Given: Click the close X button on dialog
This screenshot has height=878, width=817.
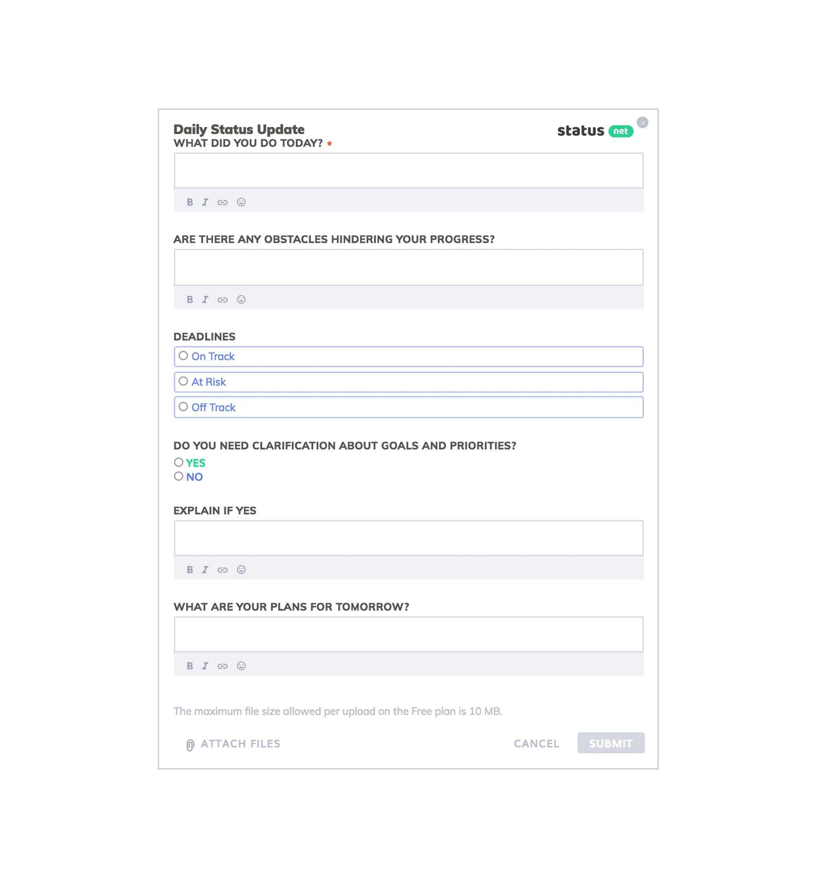Looking at the screenshot, I should pos(643,122).
